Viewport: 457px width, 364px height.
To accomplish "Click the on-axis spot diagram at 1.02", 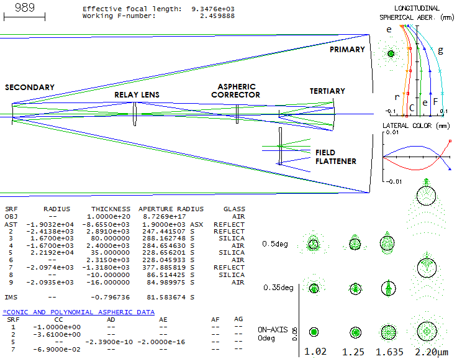I will (314, 332).
